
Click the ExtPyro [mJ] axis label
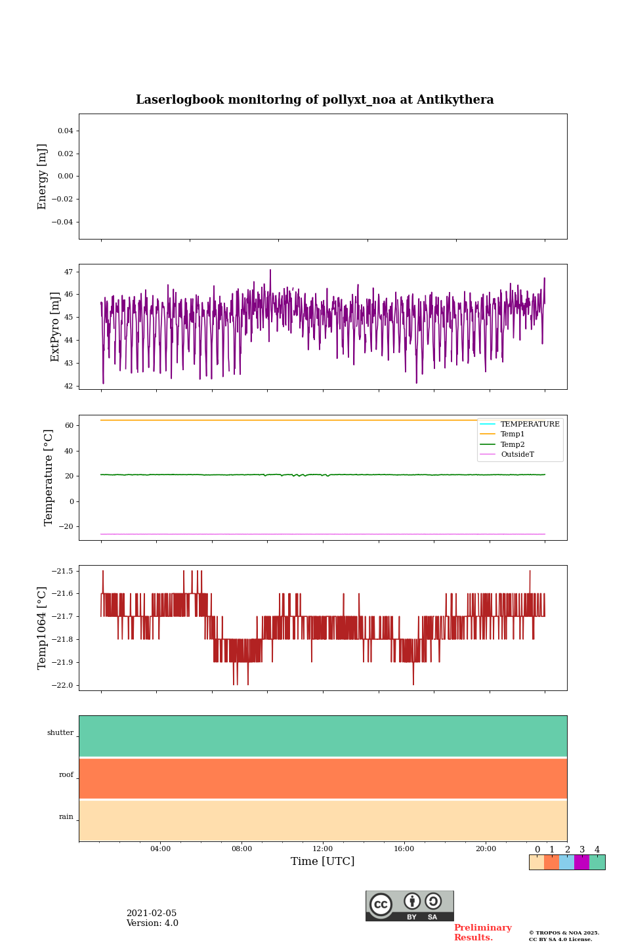pos(55,327)
